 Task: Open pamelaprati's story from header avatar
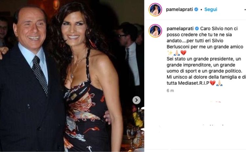(x=155, y=10)
